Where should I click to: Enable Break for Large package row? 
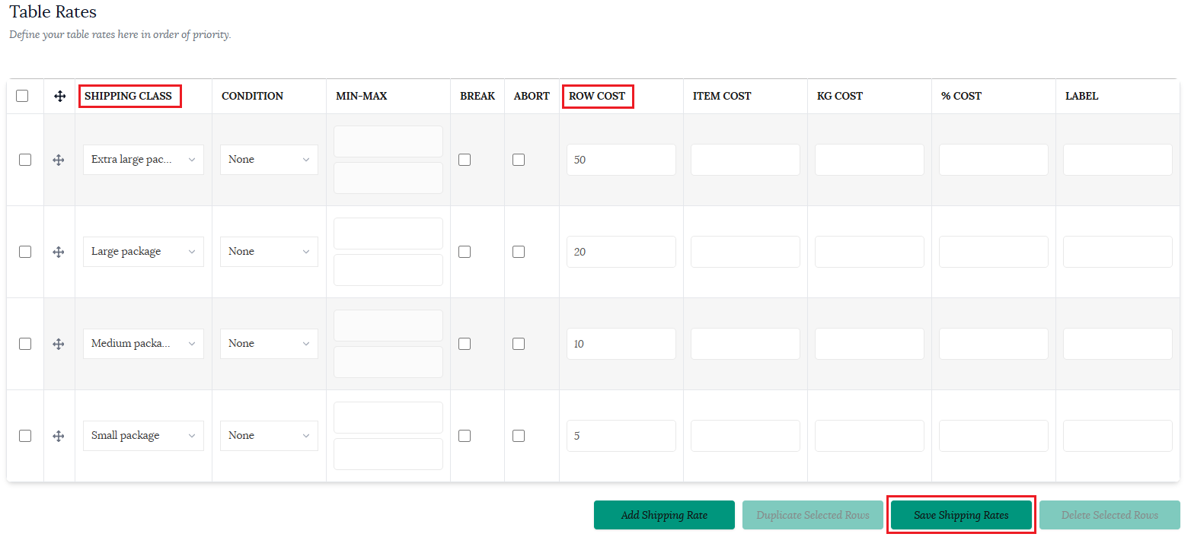[x=465, y=252]
